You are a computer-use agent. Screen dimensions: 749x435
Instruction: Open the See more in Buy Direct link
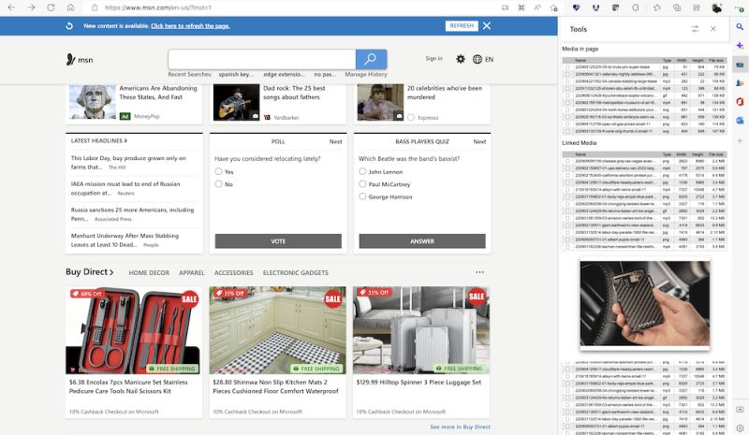coord(460,427)
